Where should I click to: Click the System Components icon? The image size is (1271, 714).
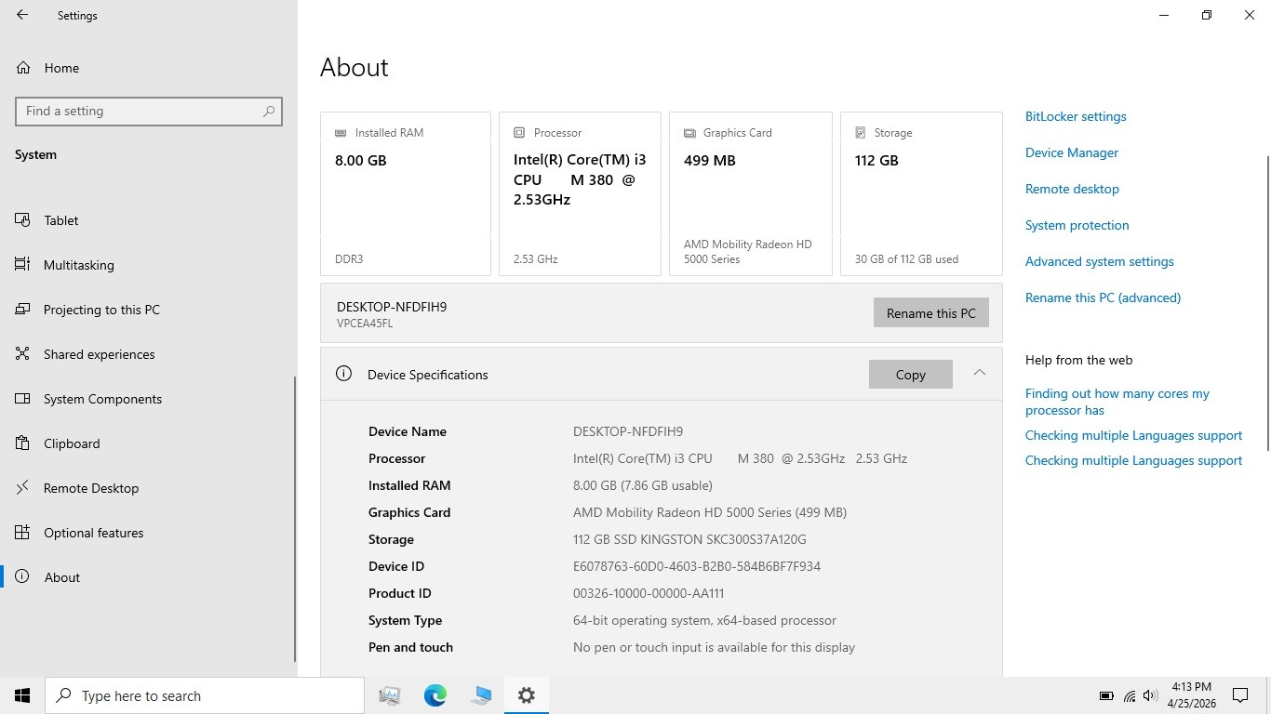22,399
